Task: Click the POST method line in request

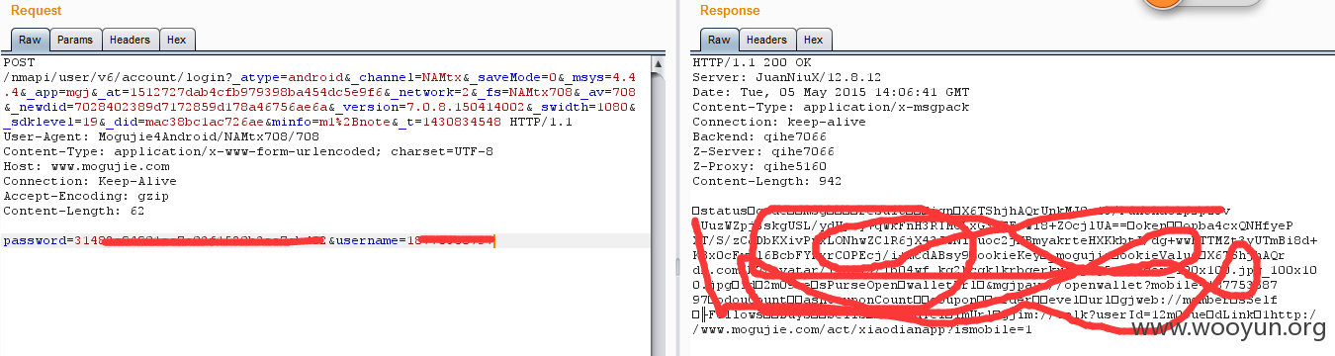Action: [x=20, y=61]
